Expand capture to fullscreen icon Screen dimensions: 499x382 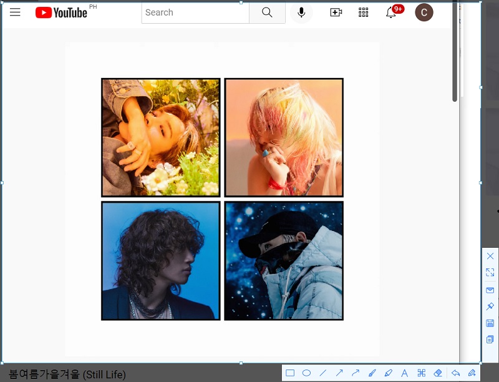(x=490, y=272)
